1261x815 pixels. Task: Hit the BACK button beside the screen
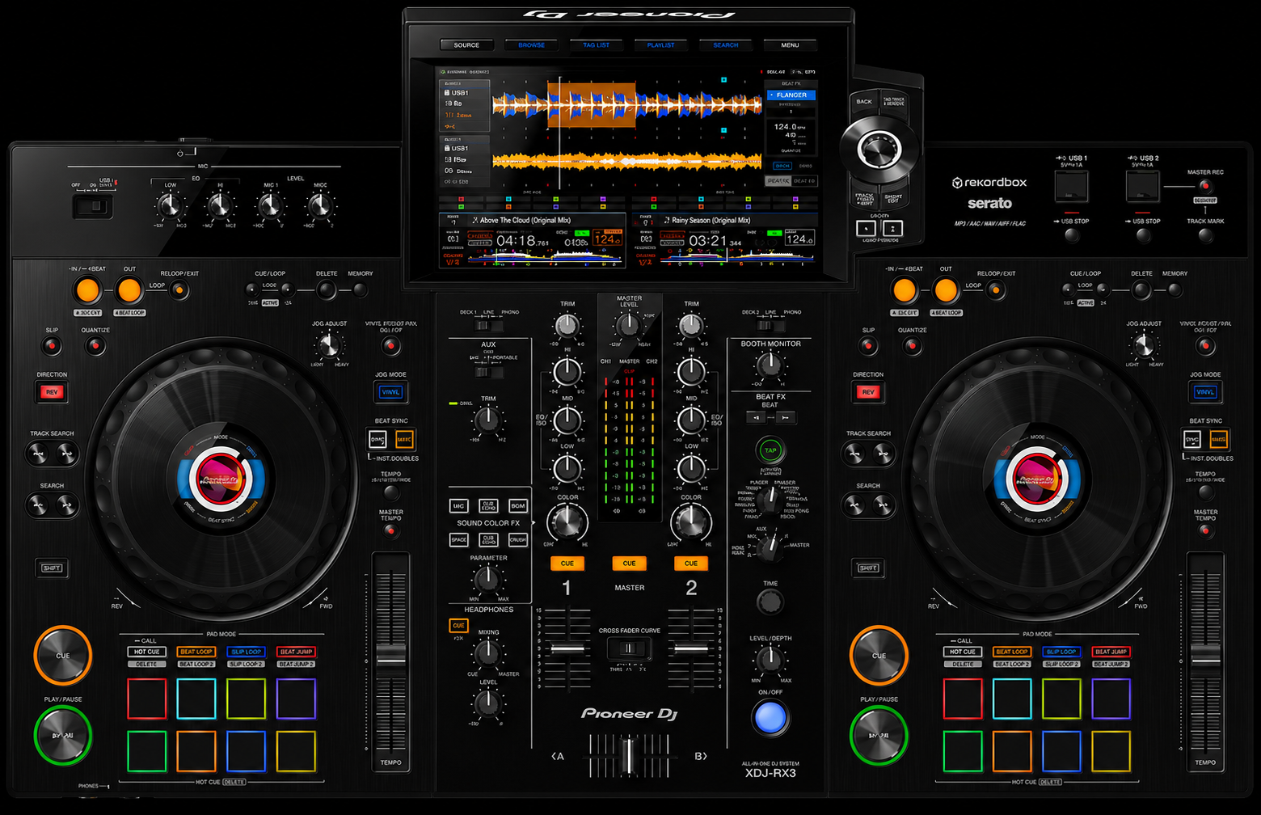click(x=864, y=102)
